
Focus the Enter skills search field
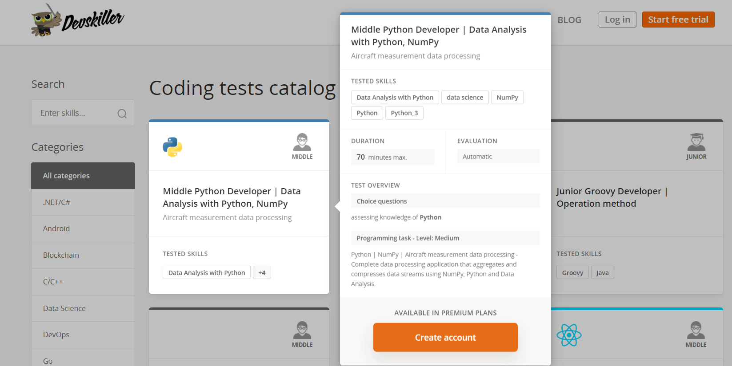click(x=83, y=113)
